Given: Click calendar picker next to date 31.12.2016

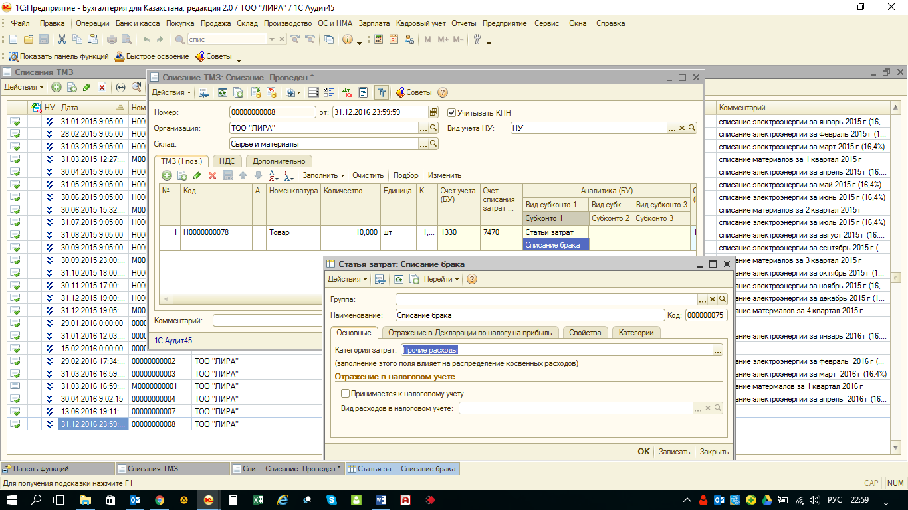Looking at the screenshot, I should click(x=433, y=112).
